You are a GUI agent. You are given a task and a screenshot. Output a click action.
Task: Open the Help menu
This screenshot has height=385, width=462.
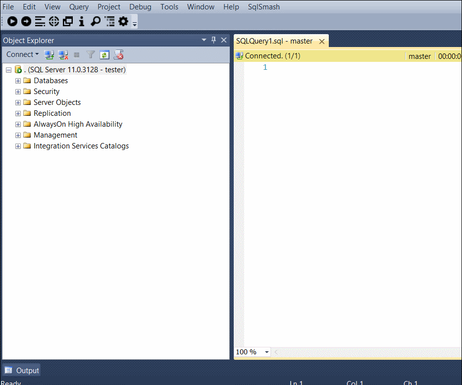(x=231, y=7)
